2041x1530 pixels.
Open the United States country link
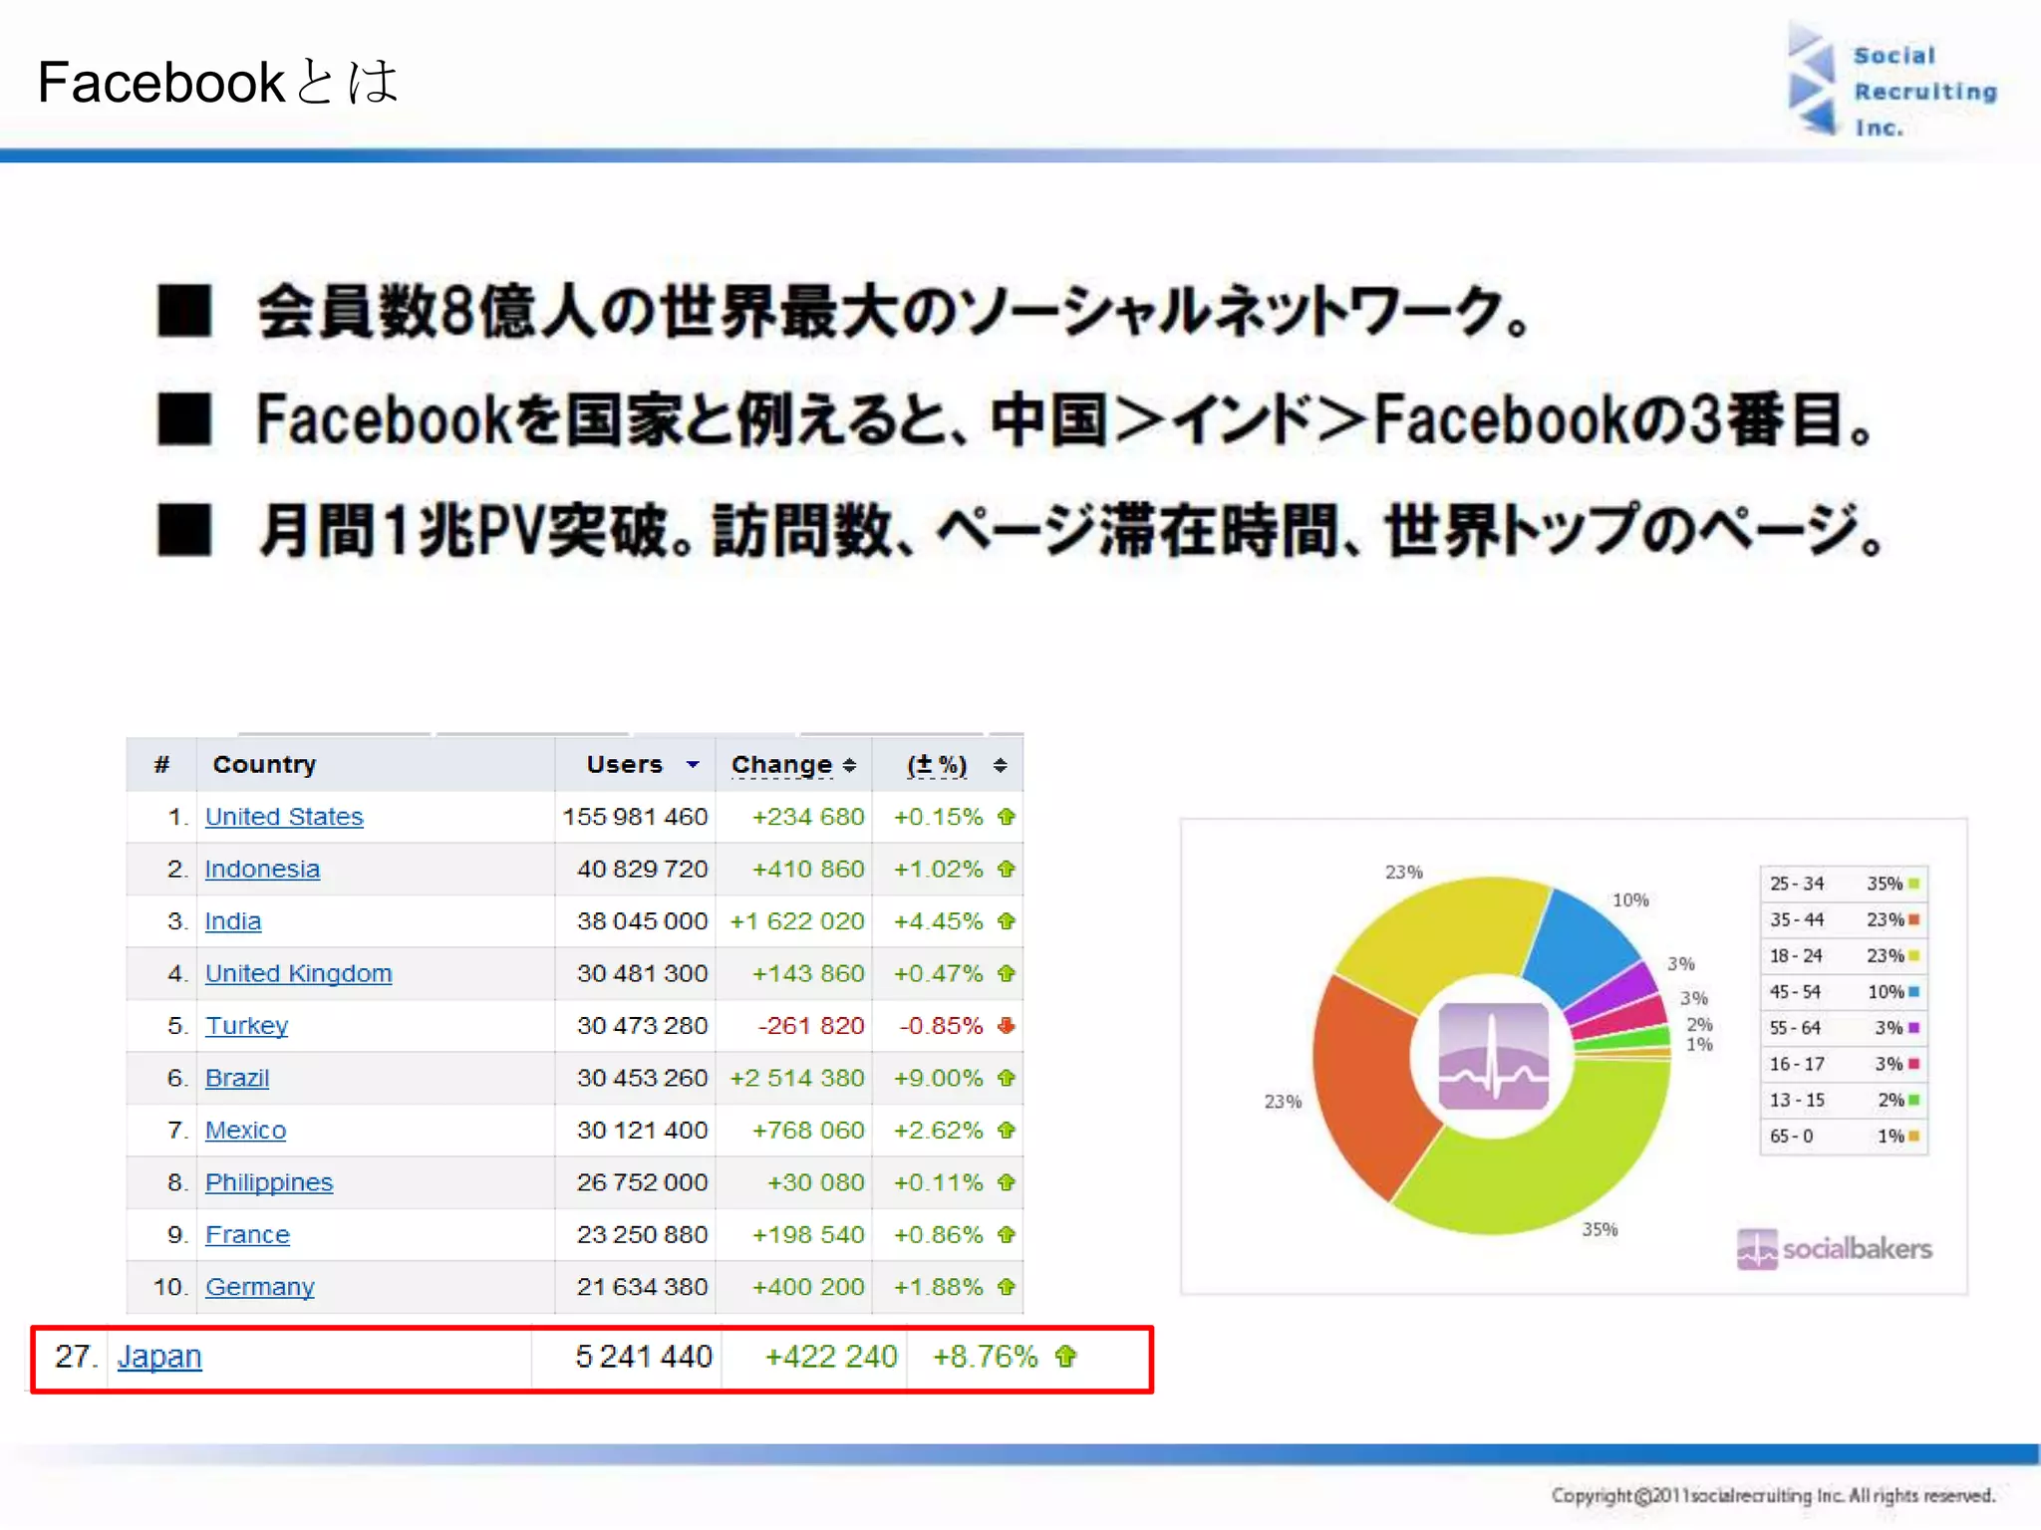[x=284, y=817]
